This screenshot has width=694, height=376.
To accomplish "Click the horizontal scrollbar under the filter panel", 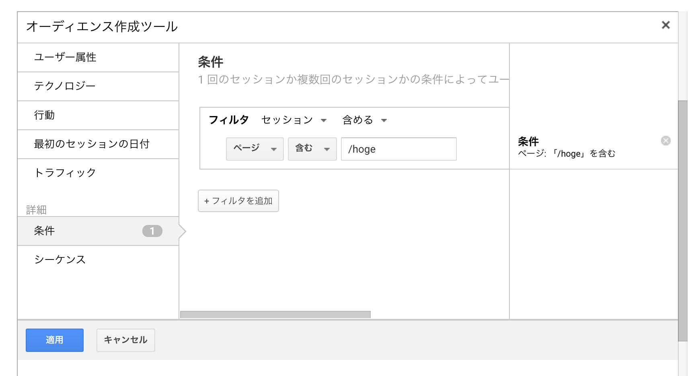I will [x=275, y=315].
